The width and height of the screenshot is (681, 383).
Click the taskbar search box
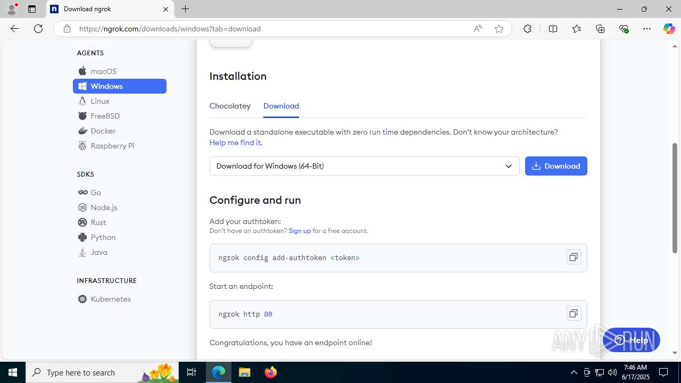point(103,372)
